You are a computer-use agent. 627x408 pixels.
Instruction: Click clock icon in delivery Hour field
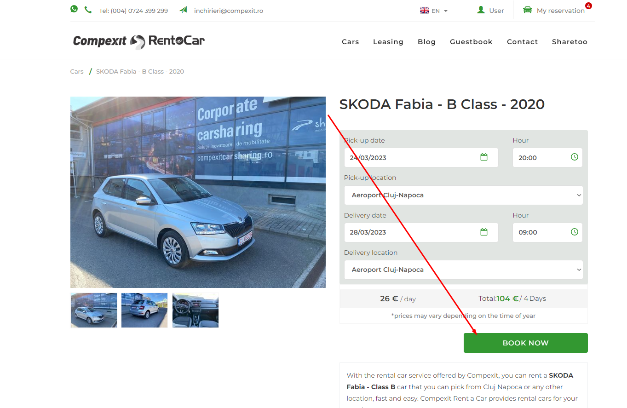coord(575,232)
